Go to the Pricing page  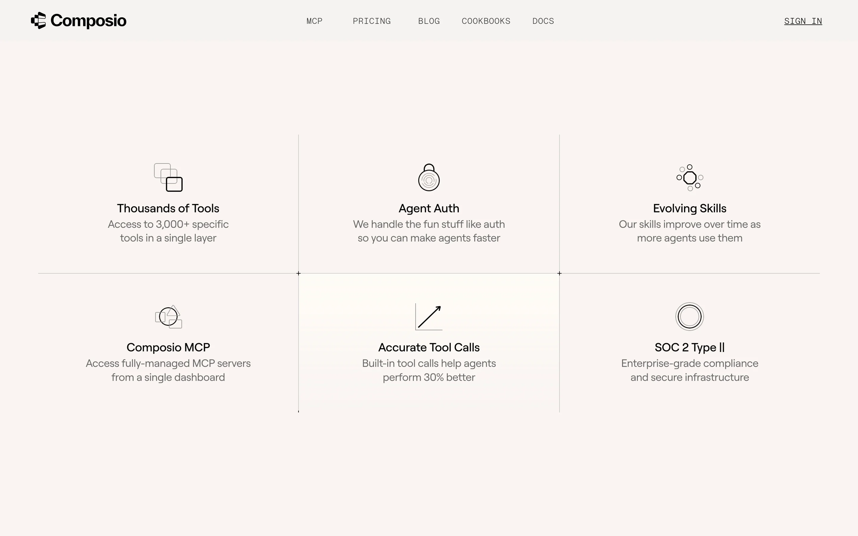[372, 21]
